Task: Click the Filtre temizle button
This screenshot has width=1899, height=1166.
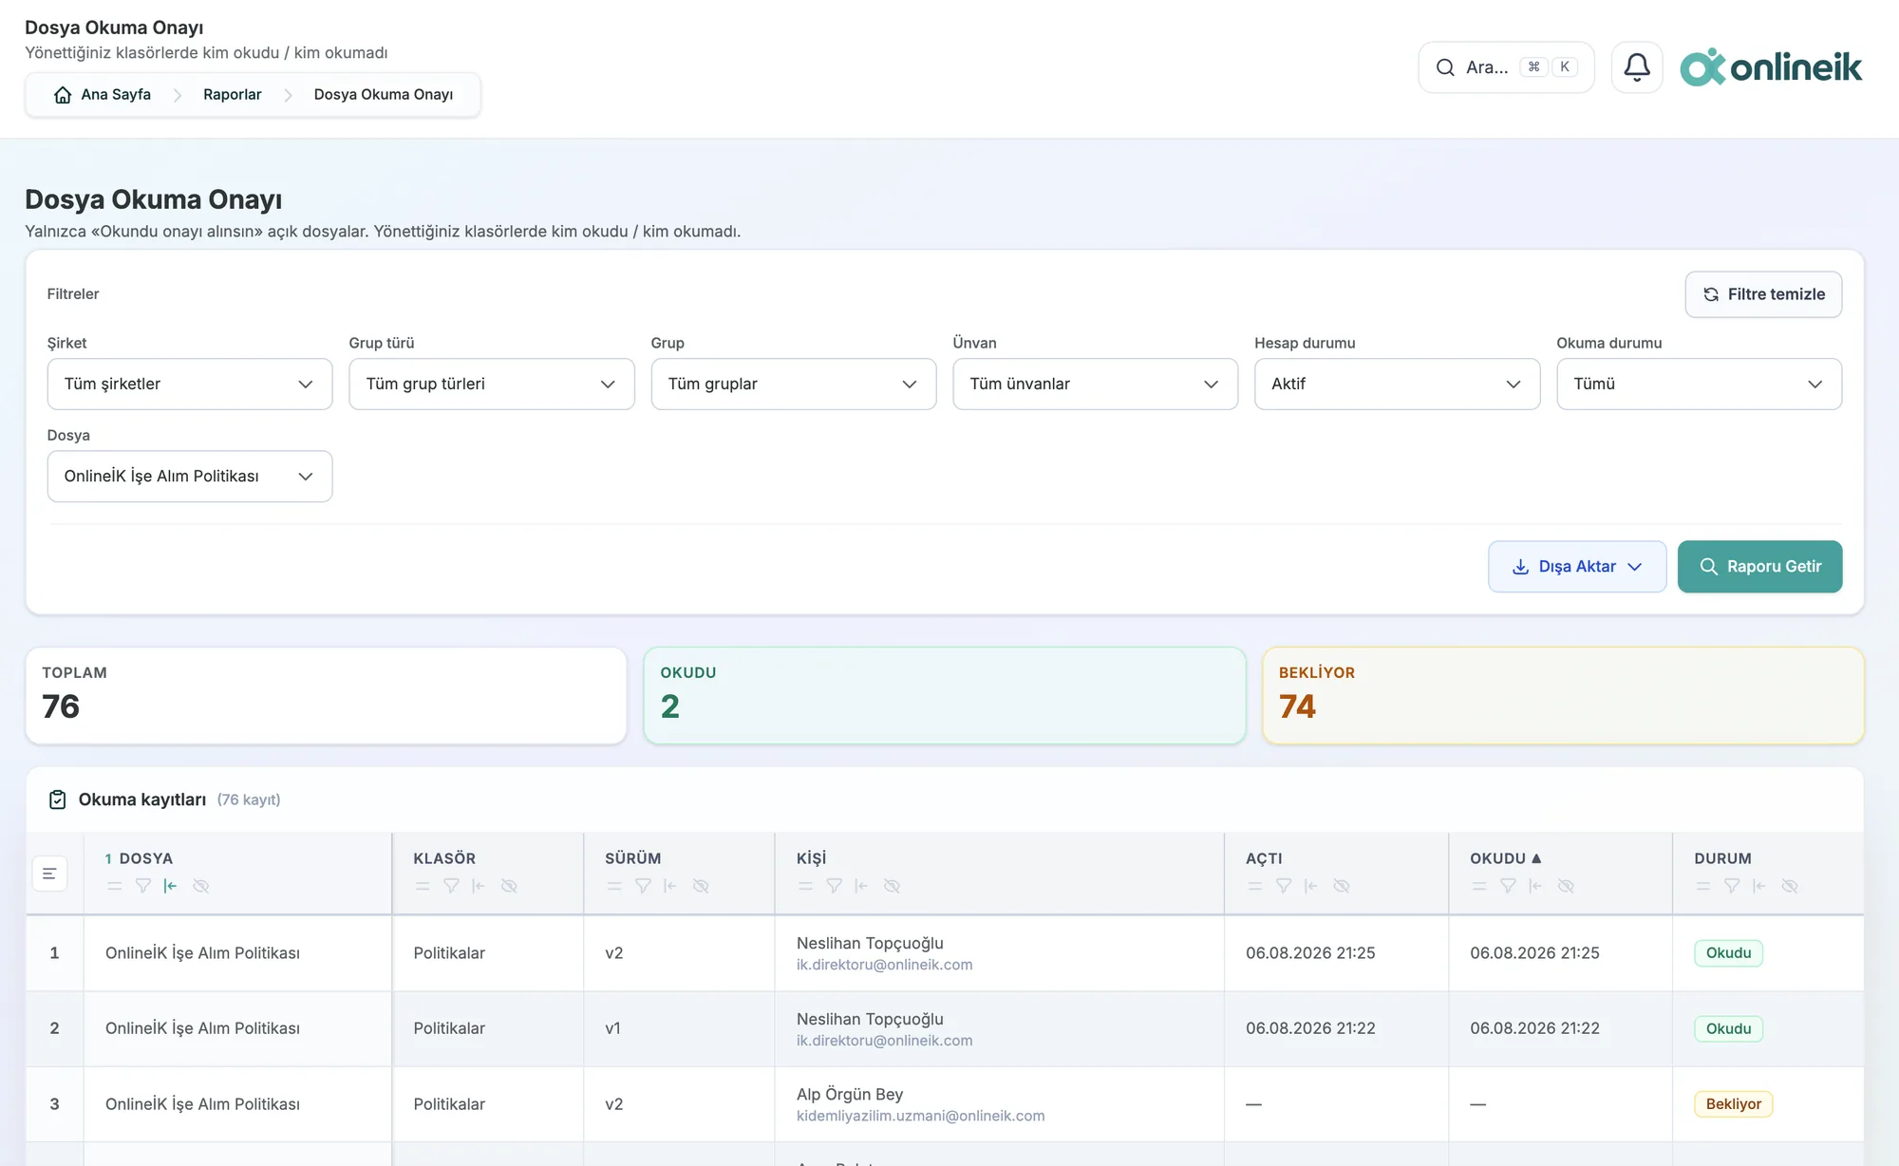Action: coord(1763,294)
